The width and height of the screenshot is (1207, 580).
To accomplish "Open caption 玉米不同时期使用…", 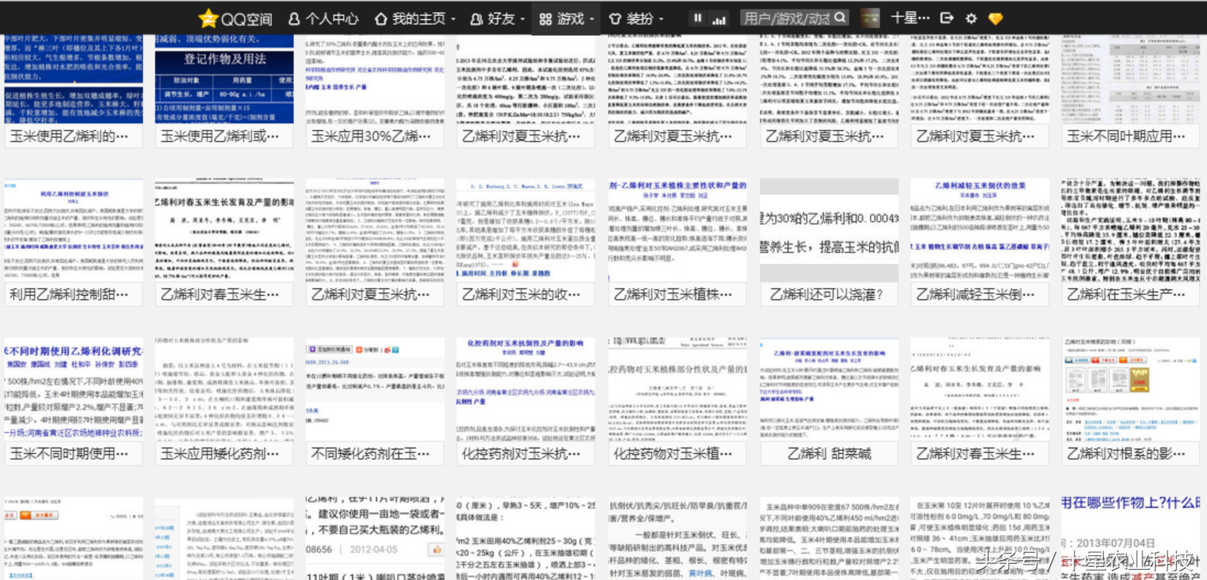I will (68, 454).
